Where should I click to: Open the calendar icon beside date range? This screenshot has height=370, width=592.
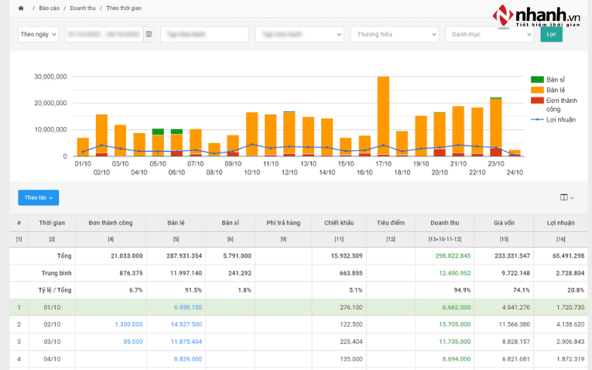point(149,35)
